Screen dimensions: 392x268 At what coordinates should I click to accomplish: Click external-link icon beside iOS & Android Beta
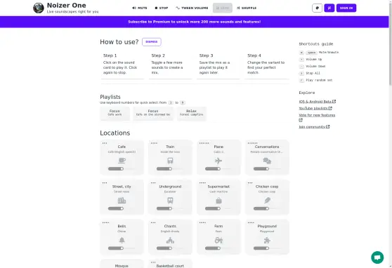[x=334, y=102]
